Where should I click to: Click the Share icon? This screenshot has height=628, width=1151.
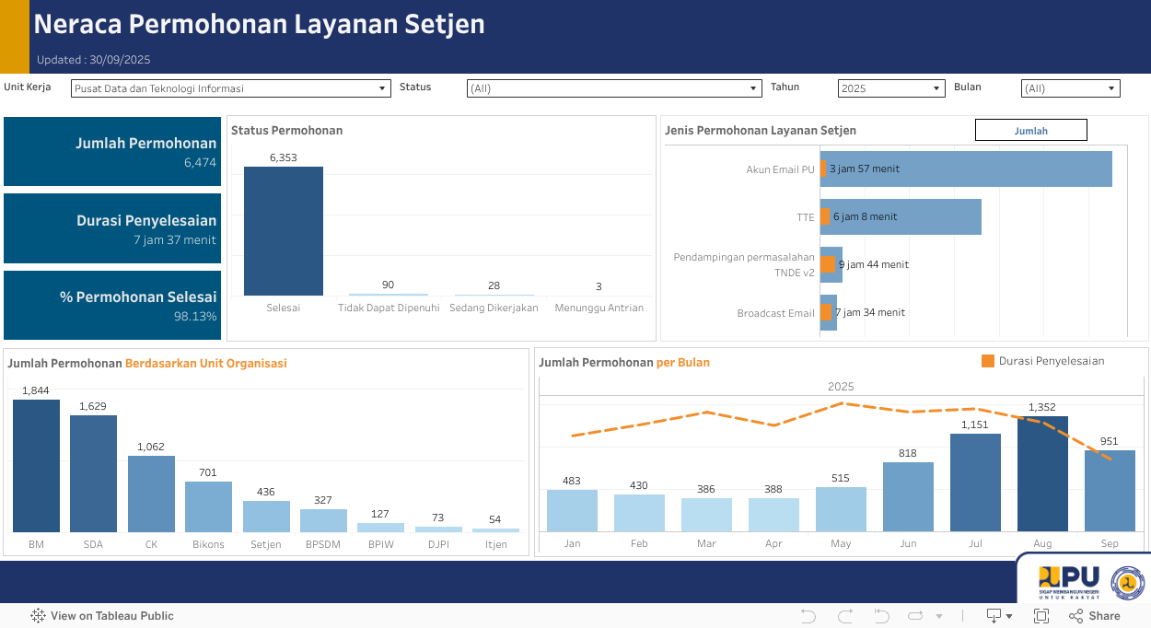pyautogui.click(x=1095, y=616)
